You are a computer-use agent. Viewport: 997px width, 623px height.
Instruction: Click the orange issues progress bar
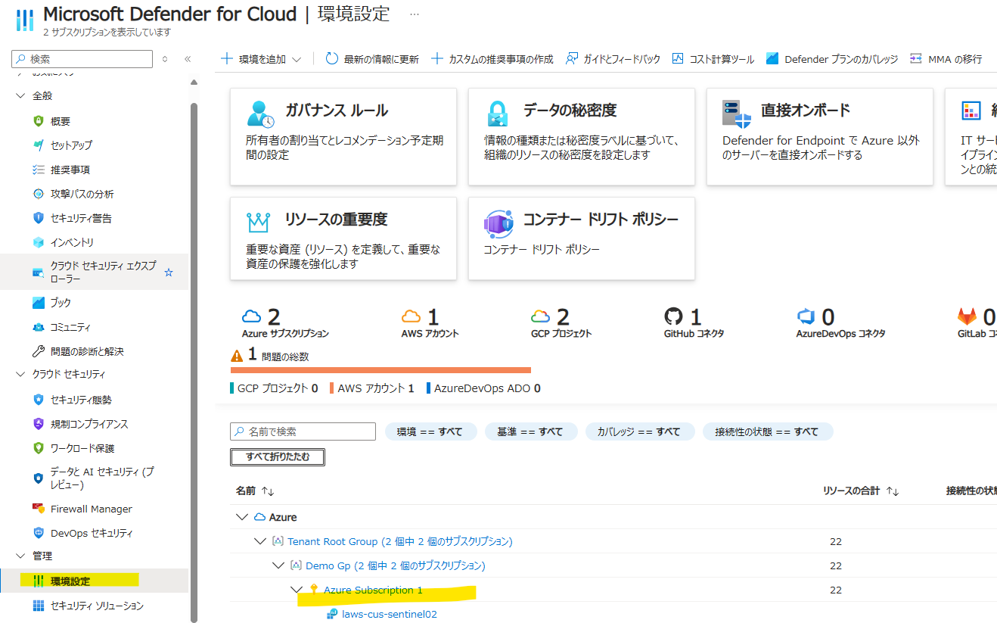click(380, 370)
